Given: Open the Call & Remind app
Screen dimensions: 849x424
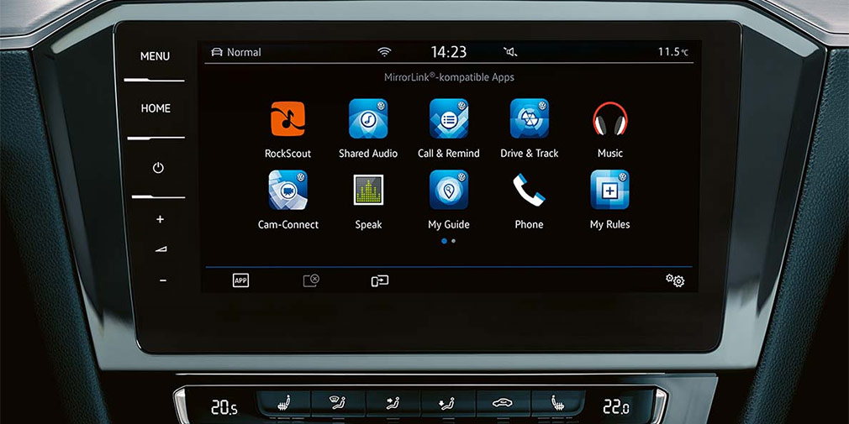Looking at the screenshot, I should [x=449, y=118].
